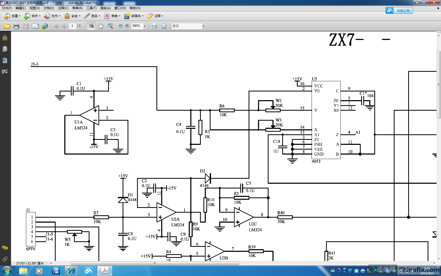
Task: Click the 查找 search field
Action: [x=187, y=26]
